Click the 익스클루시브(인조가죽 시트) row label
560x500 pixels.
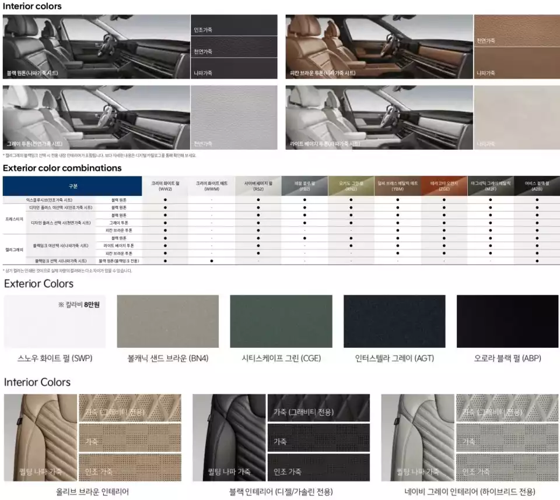(x=49, y=200)
